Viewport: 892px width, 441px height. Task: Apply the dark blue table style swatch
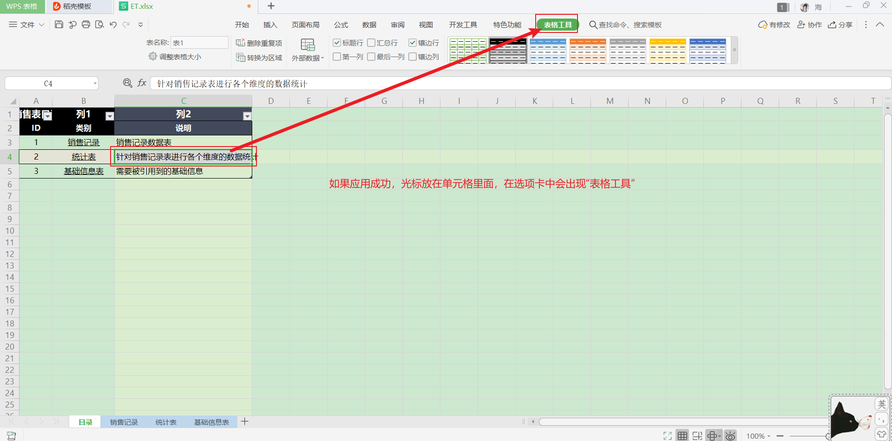(708, 51)
